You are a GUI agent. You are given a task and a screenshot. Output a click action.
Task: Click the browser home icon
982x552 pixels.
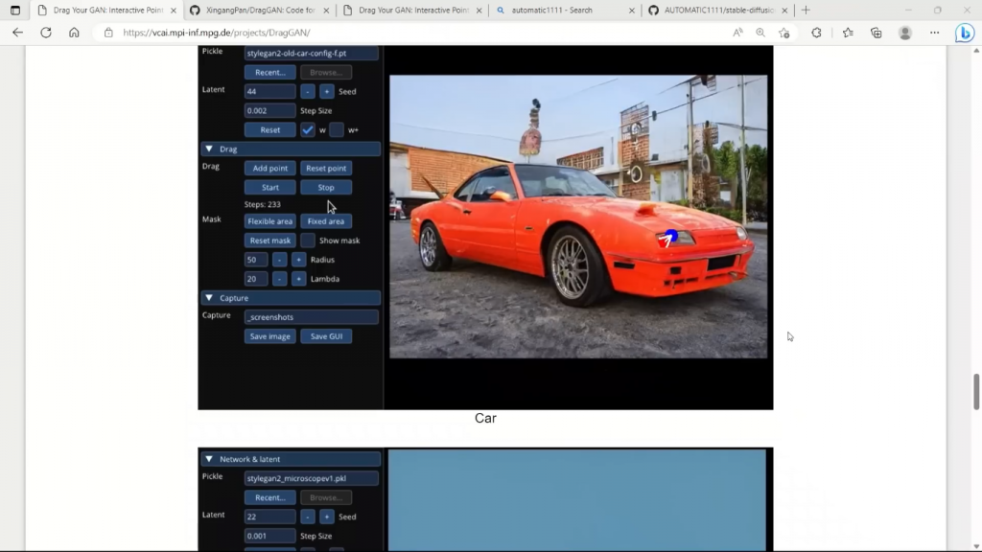click(x=74, y=32)
